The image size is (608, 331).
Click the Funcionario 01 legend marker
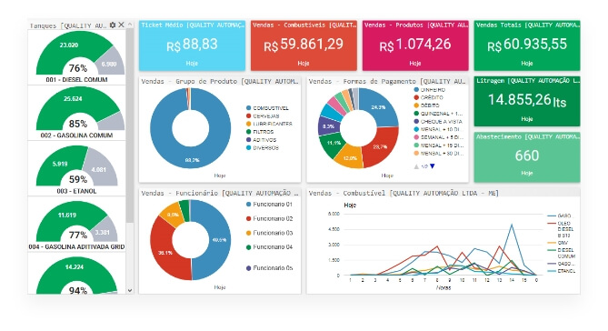[x=248, y=204]
